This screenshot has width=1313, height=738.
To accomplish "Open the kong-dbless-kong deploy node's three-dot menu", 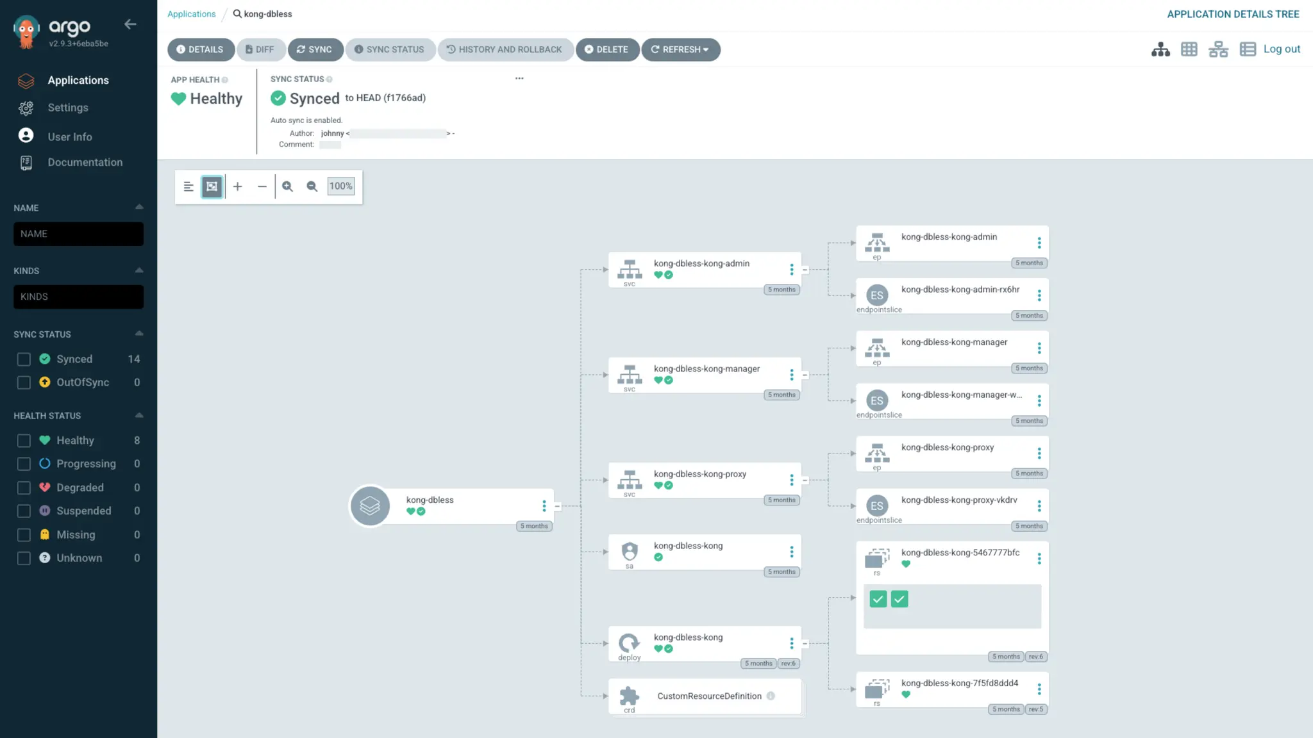I will (792, 643).
